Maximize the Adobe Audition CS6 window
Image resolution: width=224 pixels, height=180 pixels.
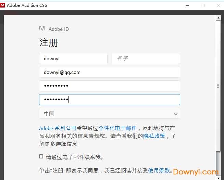(x=203, y=5)
